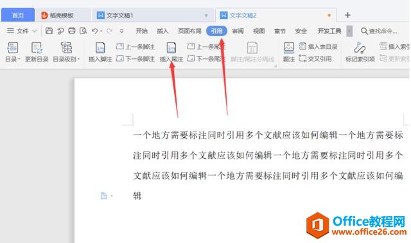Click 标记索引项
Viewport: 411px width, 243px height.
(x=360, y=52)
